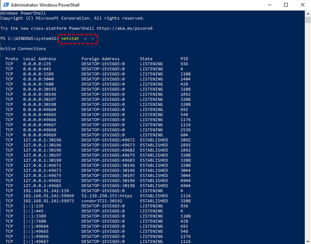Click the vertical scrollbar thumb
Screen dimensions: 311x244
pyautogui.click(x=308, y=20)
